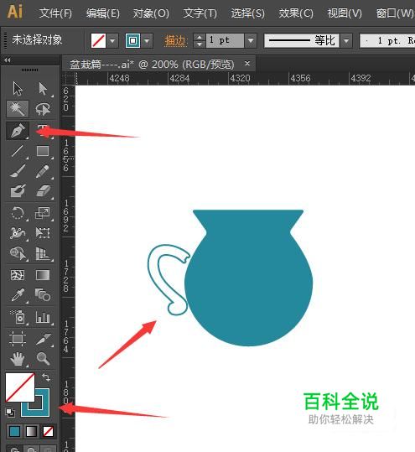Screen dimensions: 415x452
Task: Activate the Rectangle tool
Action: pyautogui.click(x=43, y=151)
